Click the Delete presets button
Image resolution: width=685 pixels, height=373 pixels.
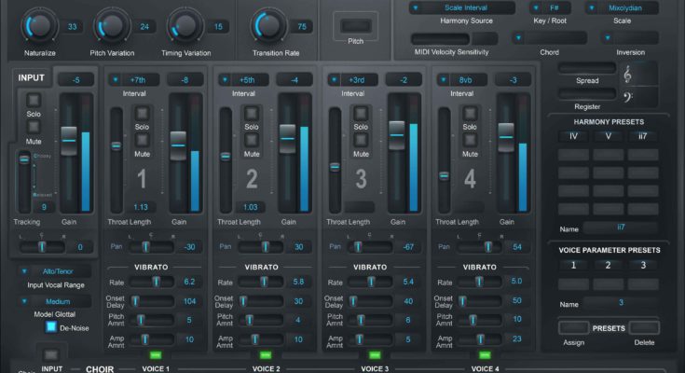pos(644,327)
